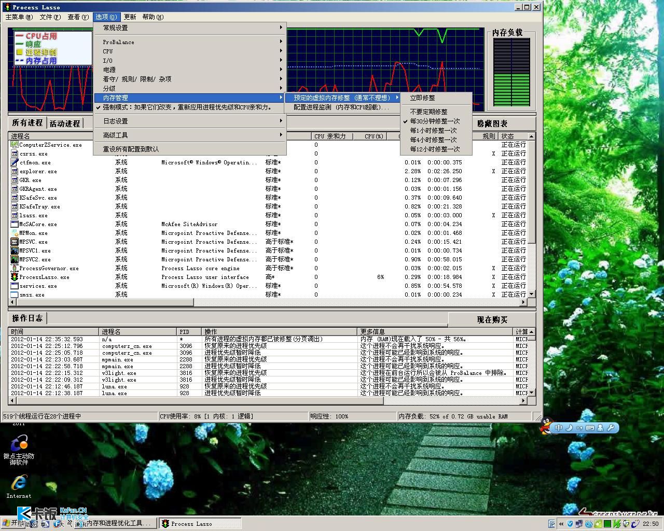664x531 pixels.
Task: Click the ComputerZService.exe process icon
Action: pos(15,145)
